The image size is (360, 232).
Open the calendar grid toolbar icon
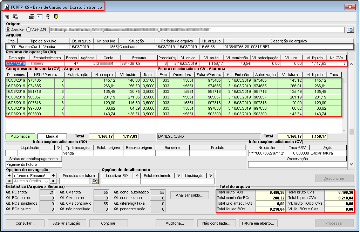[x=39, y=16]
